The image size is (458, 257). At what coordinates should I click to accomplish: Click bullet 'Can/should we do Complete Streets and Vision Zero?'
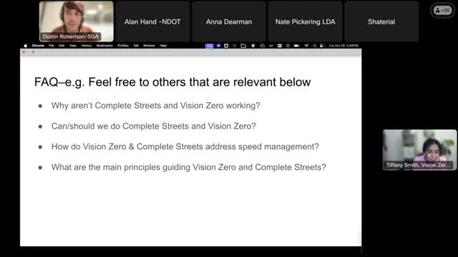coord(154,126)
